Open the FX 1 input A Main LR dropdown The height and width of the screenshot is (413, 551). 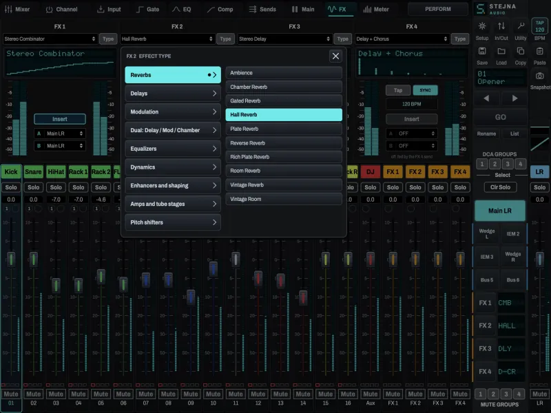(x=60, y=134)
